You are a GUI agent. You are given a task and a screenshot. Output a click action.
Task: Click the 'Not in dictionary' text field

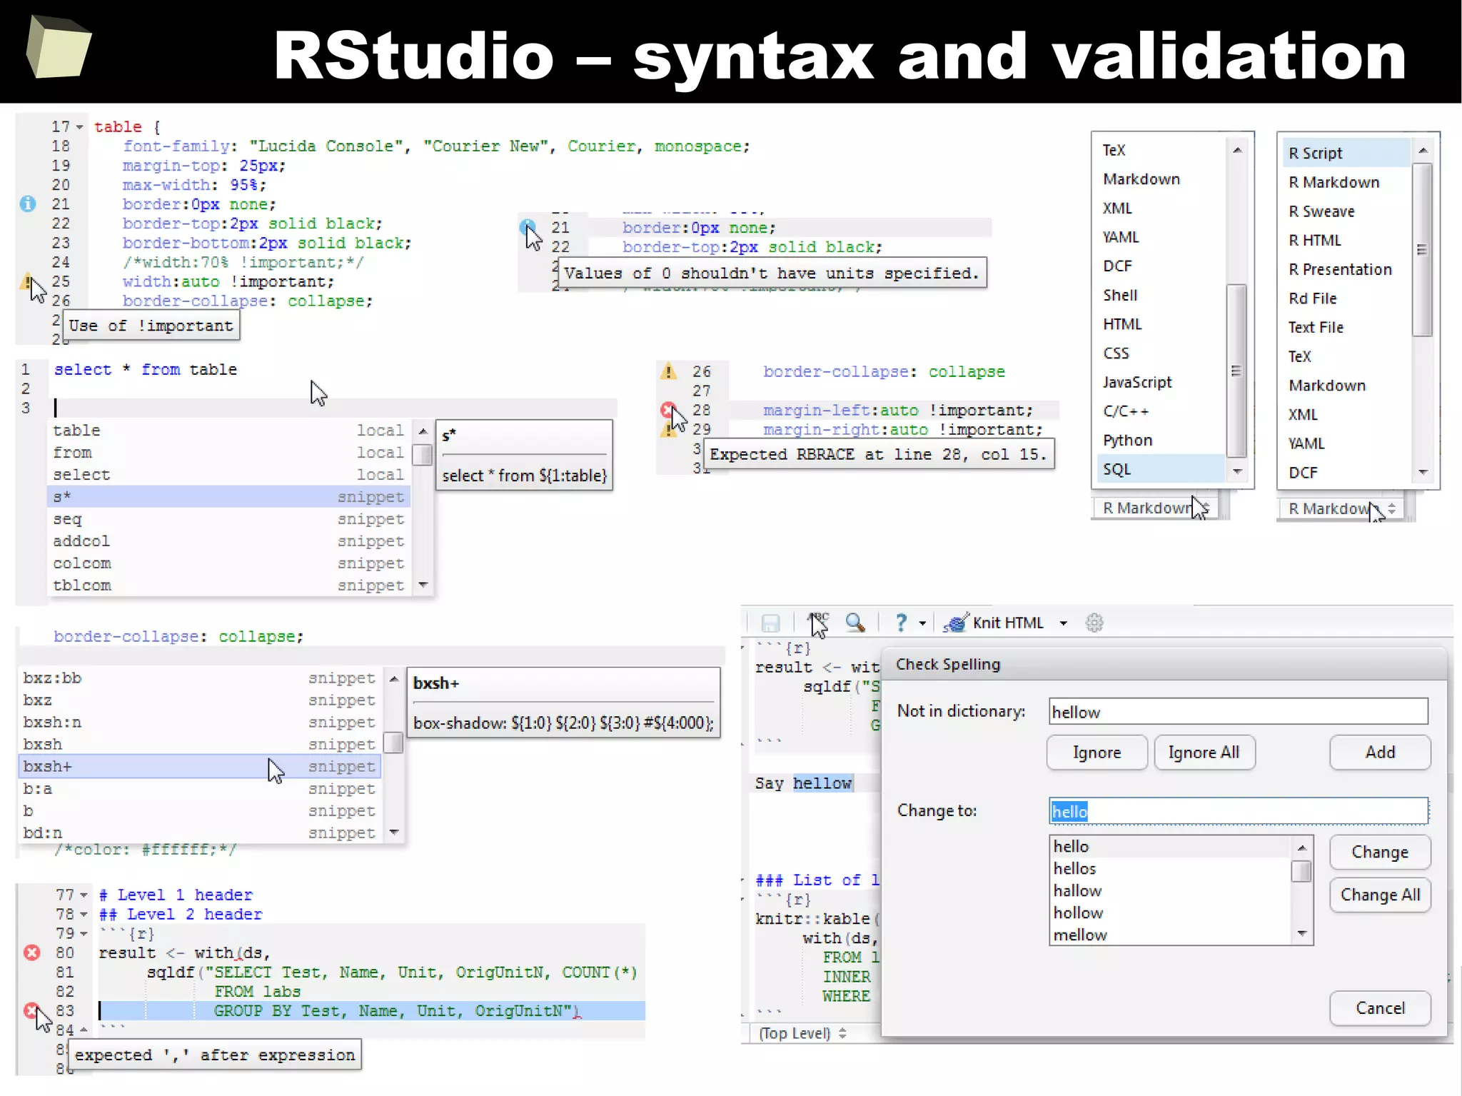(x=1239, y=712)
